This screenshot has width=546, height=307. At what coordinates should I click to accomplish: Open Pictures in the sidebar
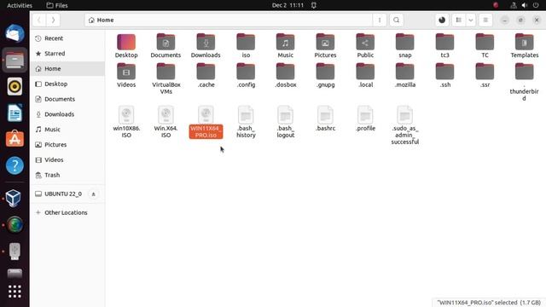pyautogui.click(x=67, y=145)
